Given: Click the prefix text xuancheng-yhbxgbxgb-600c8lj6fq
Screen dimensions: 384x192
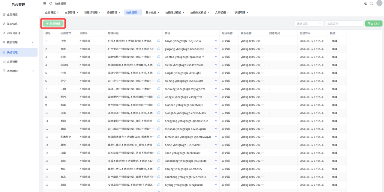Looking at the screenshot, I should [186, 161].
